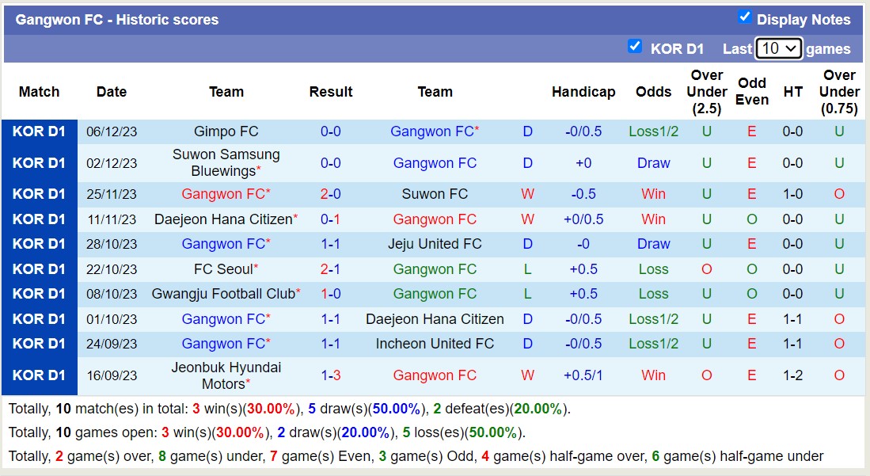Viewport: 870px width, 476px height.
Task: Select the KOR D1 label in the first row
Action: click(40, 131)
